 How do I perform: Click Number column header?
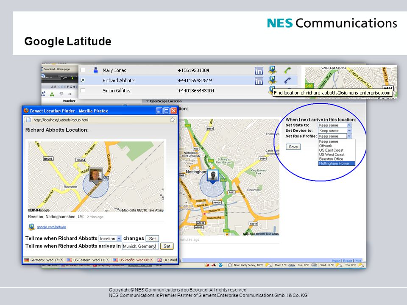pyautogui.click(x=69, y=101)
